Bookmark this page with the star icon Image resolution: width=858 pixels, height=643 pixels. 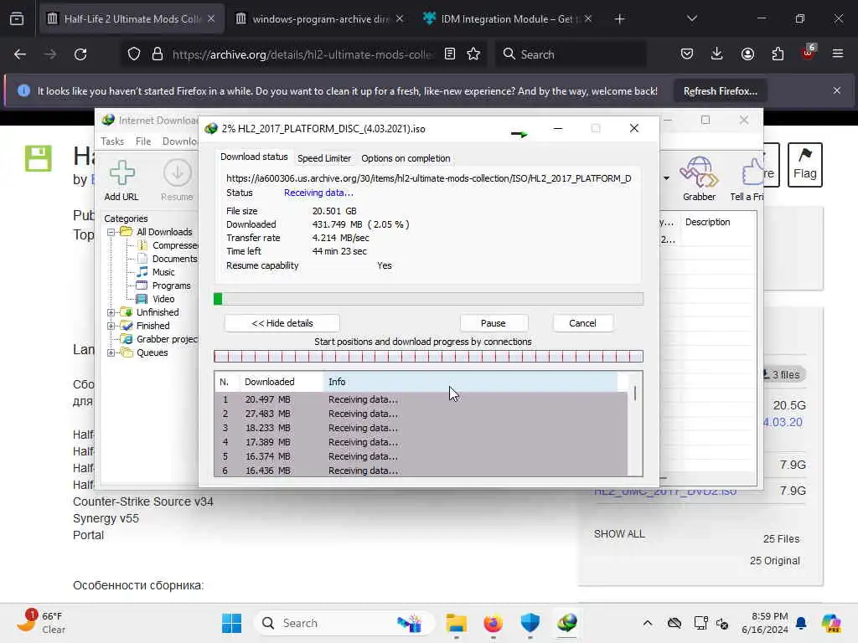tap(474, 54)
